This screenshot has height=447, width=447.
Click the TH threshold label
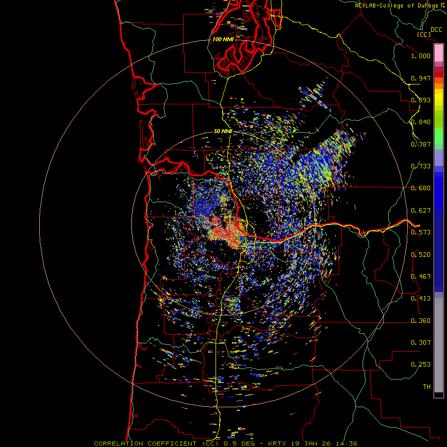427,387
